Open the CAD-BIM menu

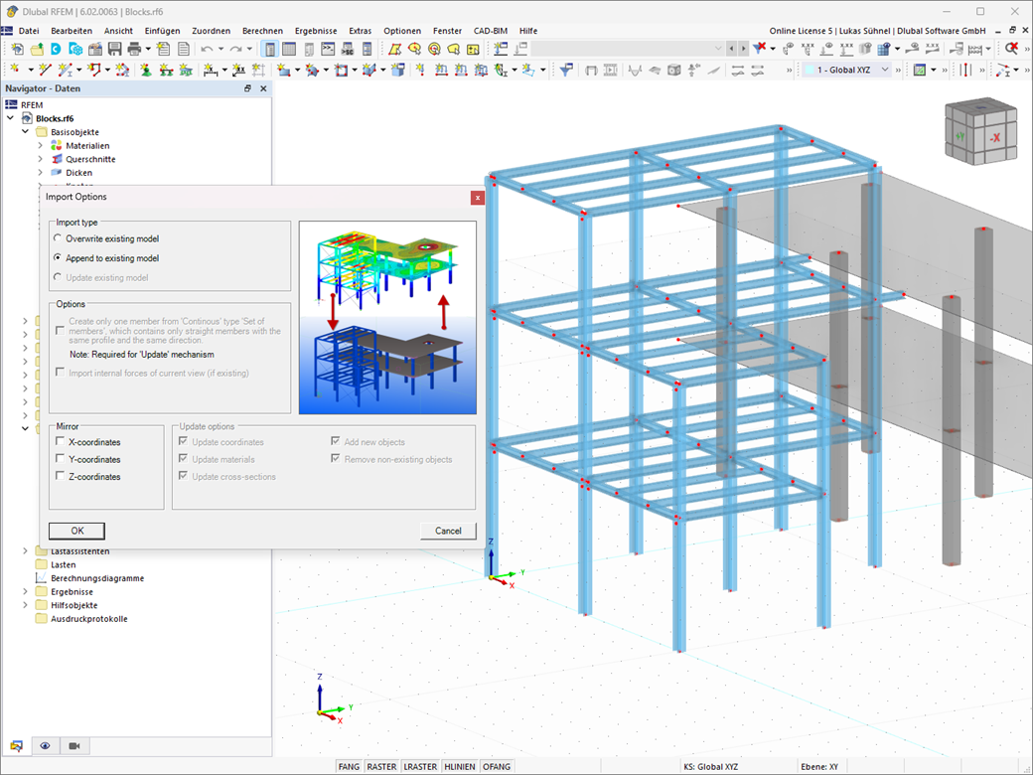click(x=490, y=31)
